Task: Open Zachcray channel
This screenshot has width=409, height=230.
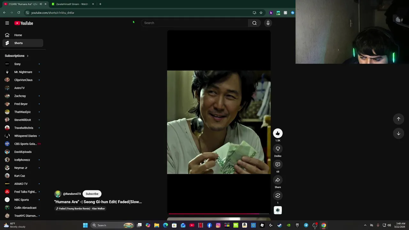Action: coord(23,96)
